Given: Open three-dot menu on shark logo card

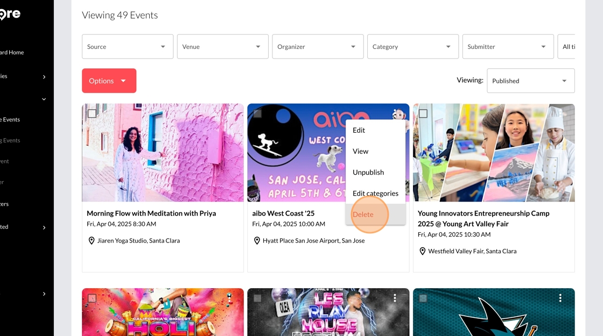Looking at the screenshot, I should pyautogui.click(x=560, y=298).
